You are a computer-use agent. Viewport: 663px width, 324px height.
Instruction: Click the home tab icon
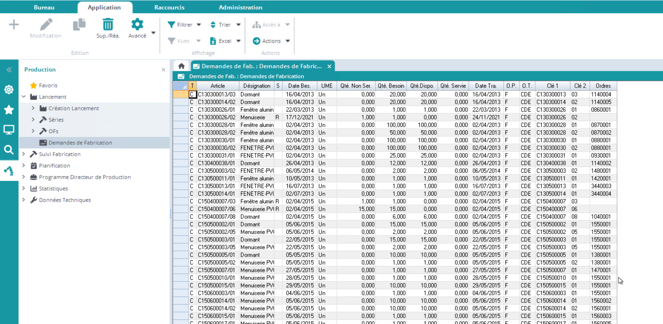click(181, 66)
